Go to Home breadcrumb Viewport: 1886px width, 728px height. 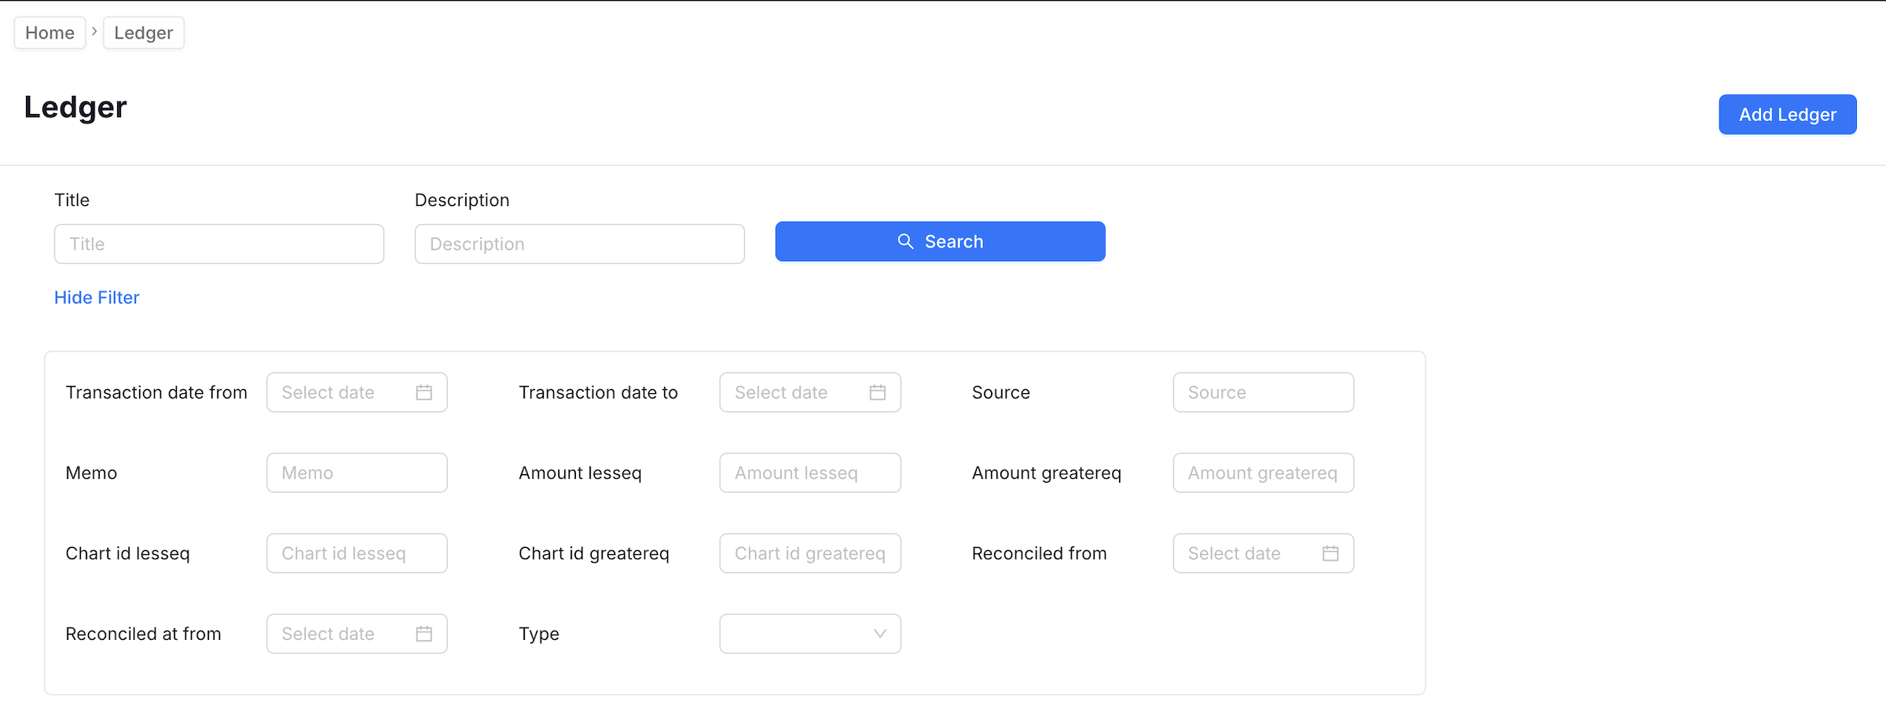coord(50,33)
